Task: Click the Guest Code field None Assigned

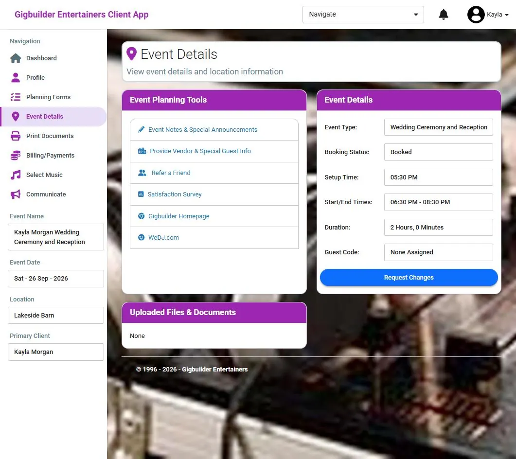Action: pos(438,252)
